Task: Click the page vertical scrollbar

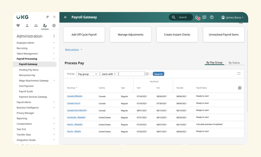Action: (x=247, y=71)
